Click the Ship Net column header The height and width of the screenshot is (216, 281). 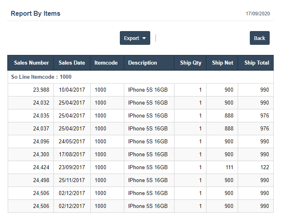[222, 63]
